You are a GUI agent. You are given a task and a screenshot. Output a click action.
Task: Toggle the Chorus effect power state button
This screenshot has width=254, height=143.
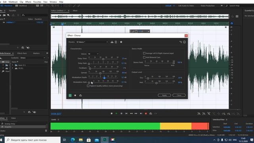tap(70, 95)
